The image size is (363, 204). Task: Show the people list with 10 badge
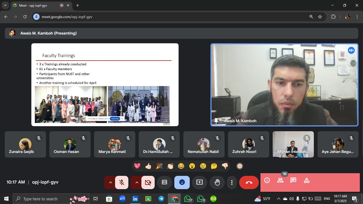point(280,181)
